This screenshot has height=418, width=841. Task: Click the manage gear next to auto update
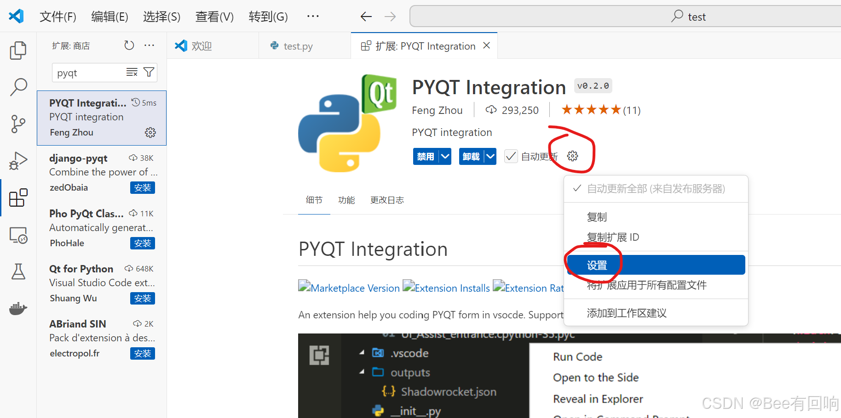[x=572, y=156]
